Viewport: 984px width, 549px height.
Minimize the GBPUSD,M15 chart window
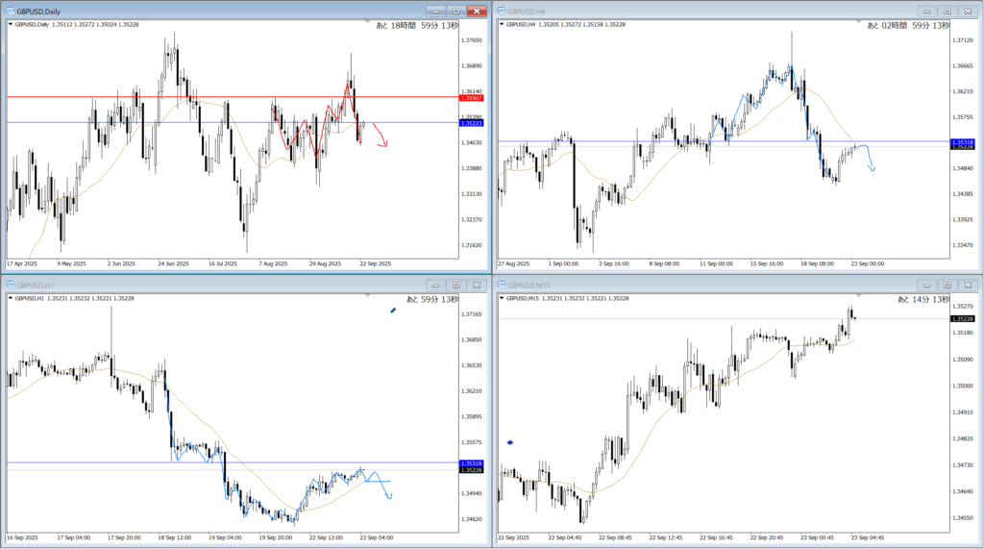point(924,286)
